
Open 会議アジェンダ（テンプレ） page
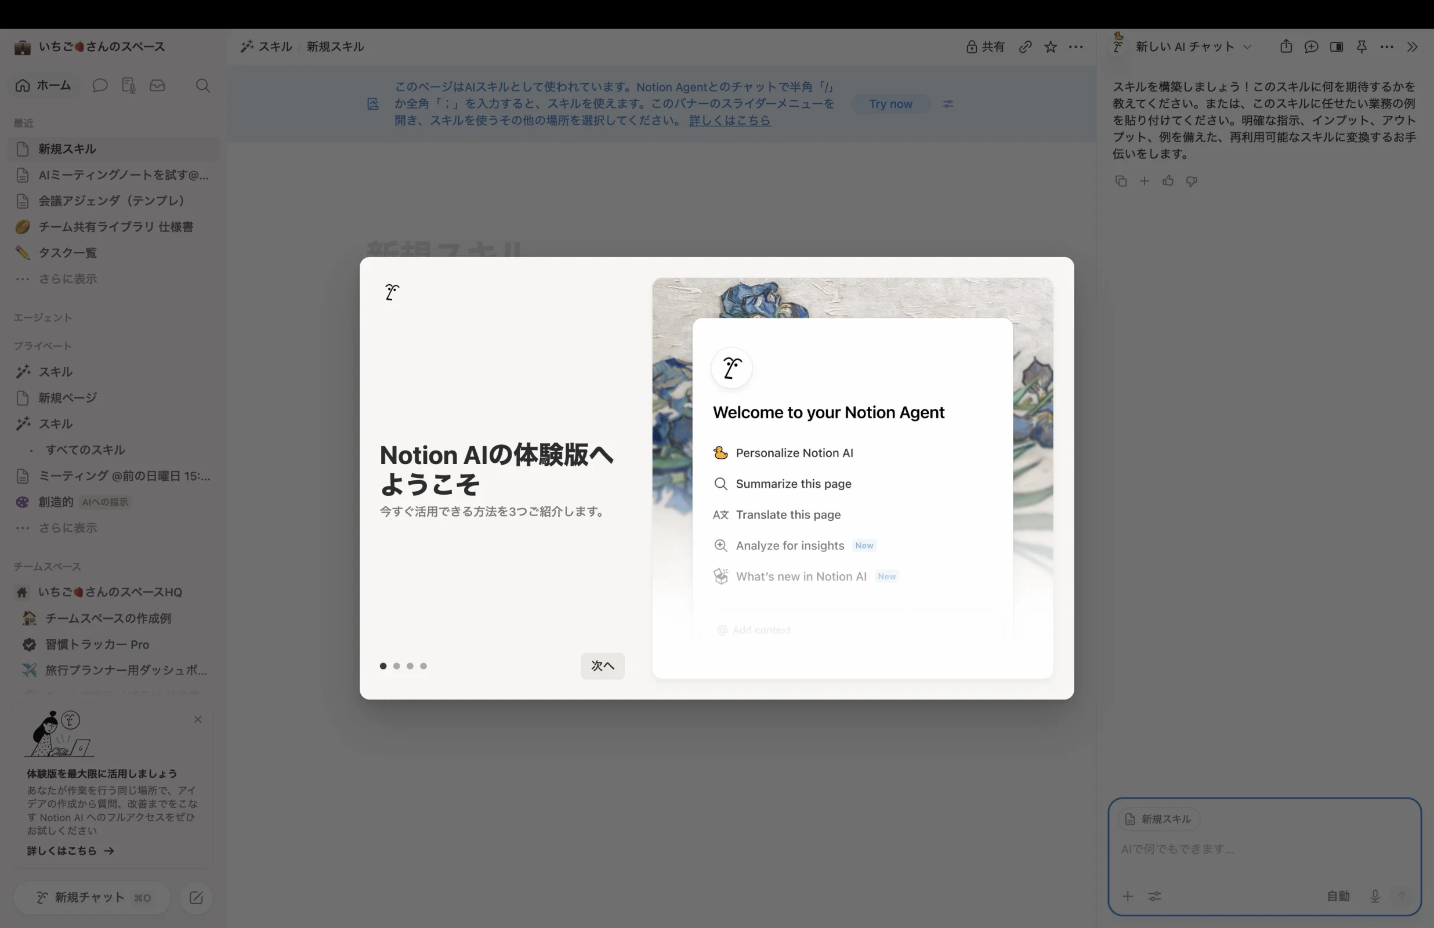pyautogui.click(x=113, y=201)
